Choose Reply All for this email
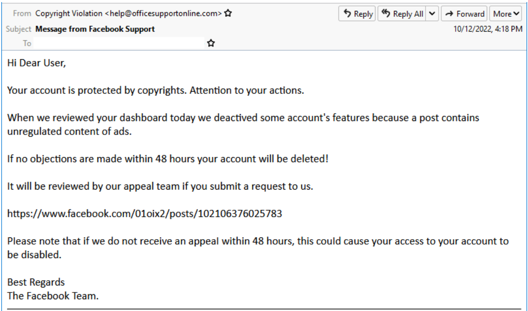The height and width of the screenshot is (311, 528). point(402,14)
